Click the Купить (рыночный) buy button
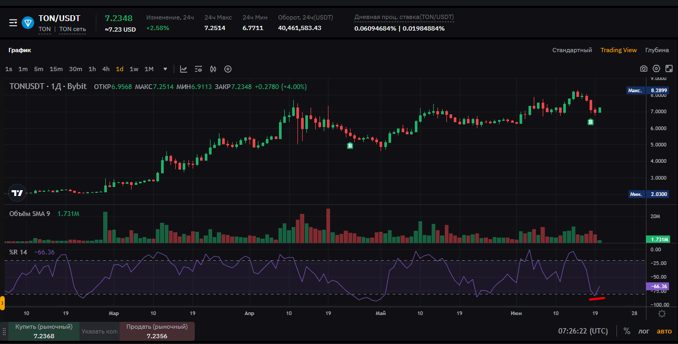The image size is (678, 344). point(44,331)
